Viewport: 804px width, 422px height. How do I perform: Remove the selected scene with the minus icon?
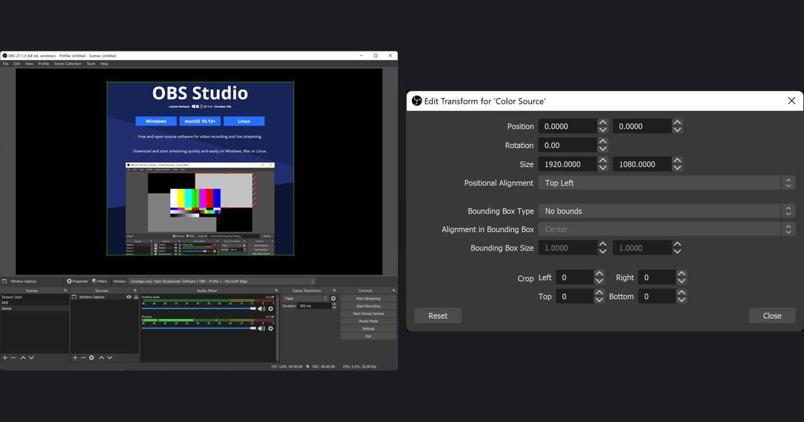point(13,358)
